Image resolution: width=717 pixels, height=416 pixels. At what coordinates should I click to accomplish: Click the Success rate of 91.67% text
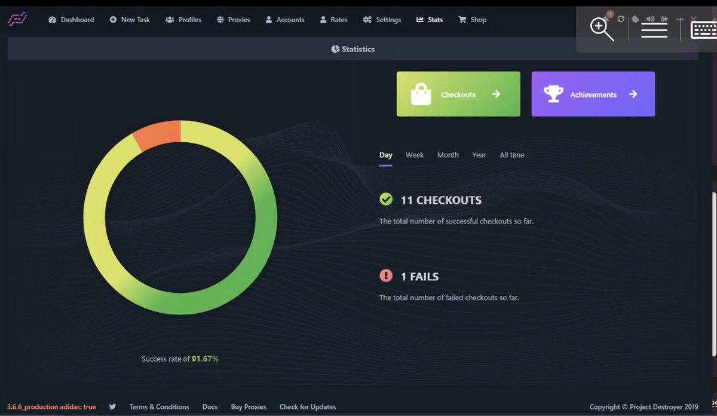tap(180, 359)
